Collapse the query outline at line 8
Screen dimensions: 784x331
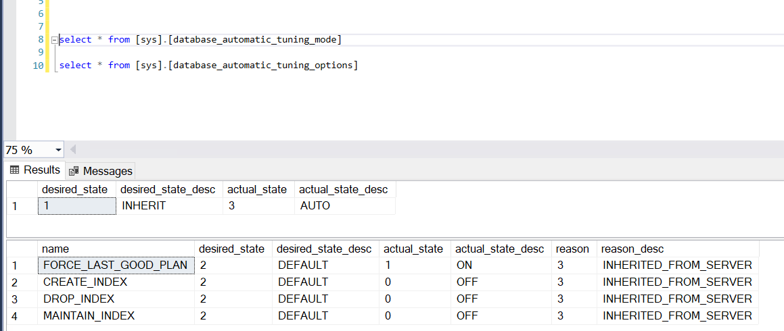click(55, 39)
